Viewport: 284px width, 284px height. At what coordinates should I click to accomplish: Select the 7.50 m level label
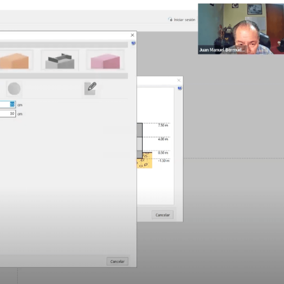163,125
